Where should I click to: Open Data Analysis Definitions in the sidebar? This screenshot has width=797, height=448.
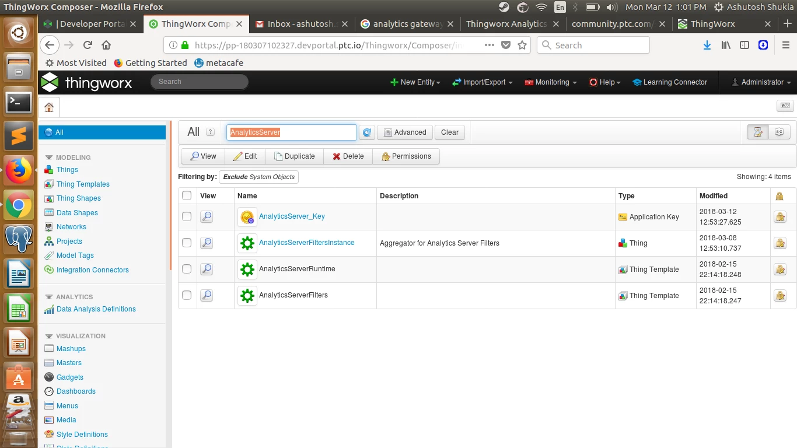point(96,309)
